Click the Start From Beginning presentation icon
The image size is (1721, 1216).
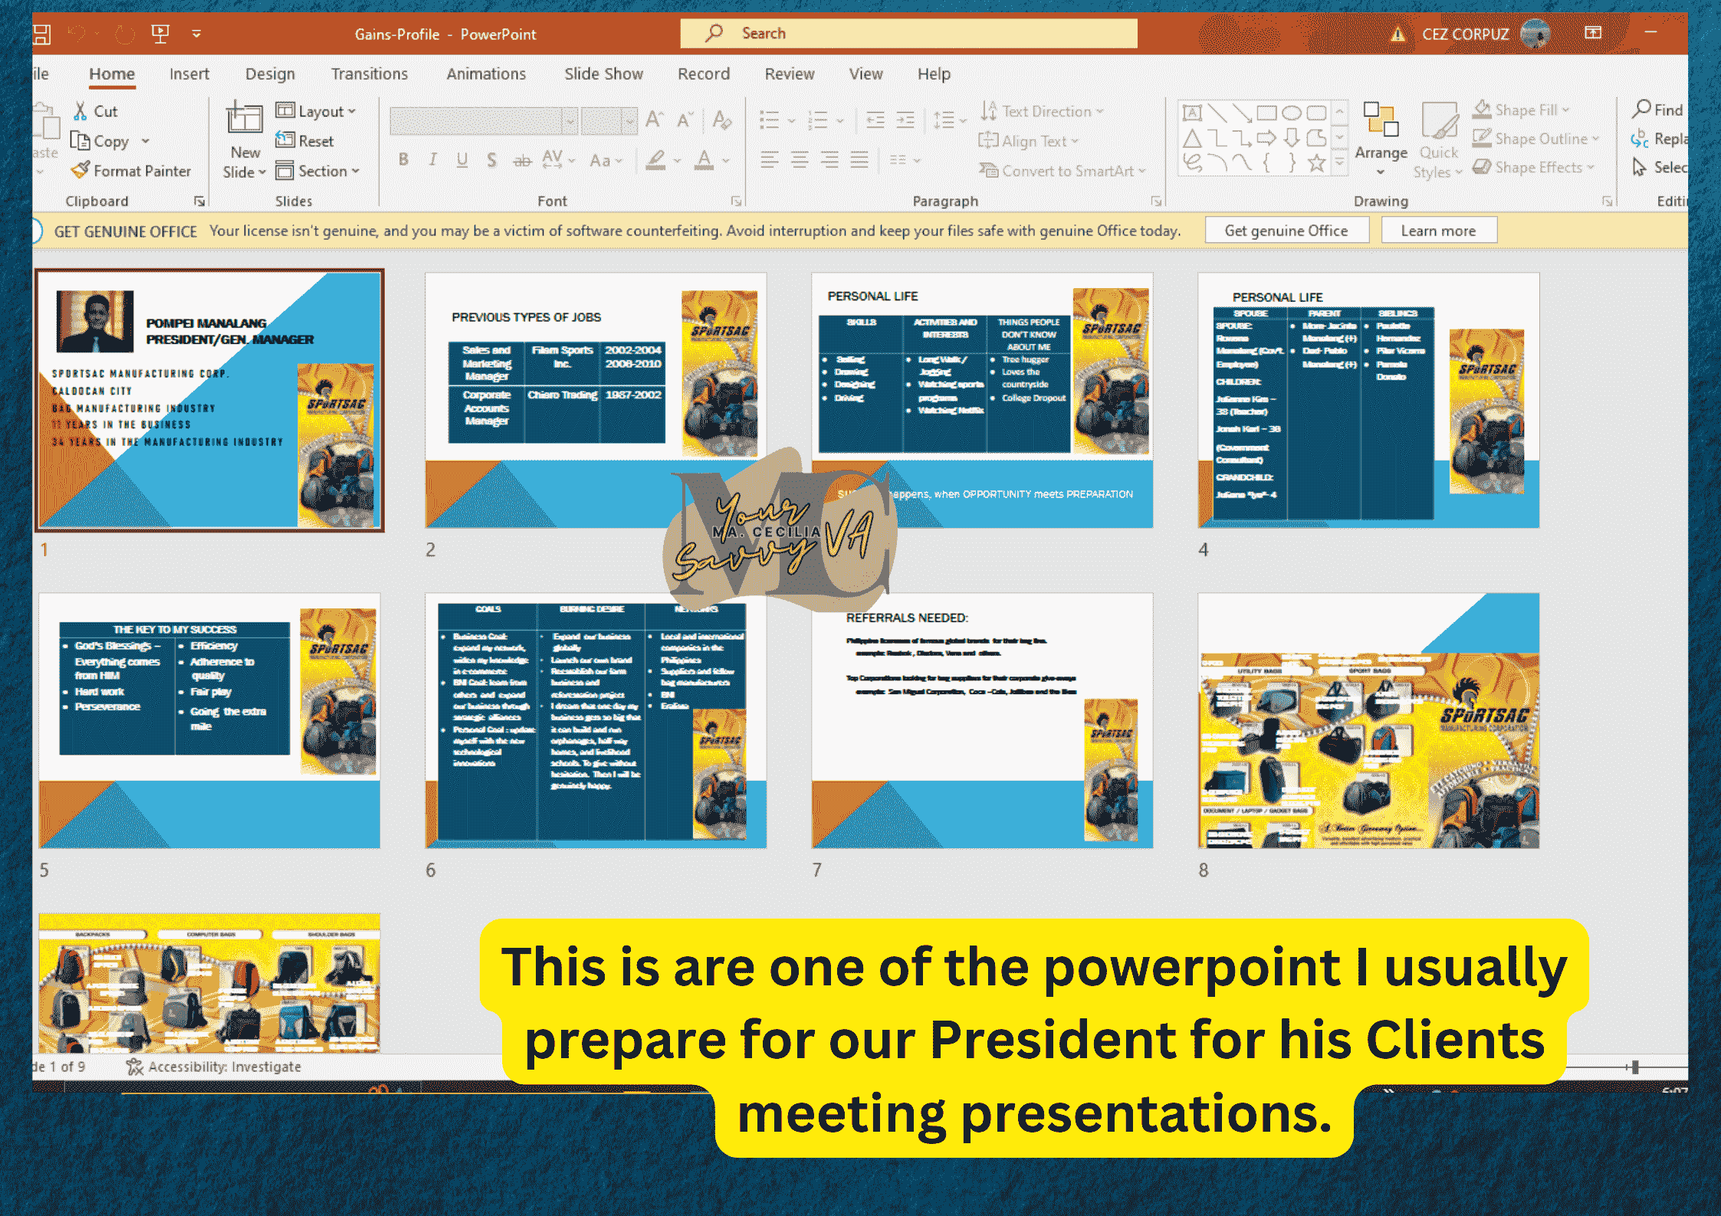pos(160,34)
